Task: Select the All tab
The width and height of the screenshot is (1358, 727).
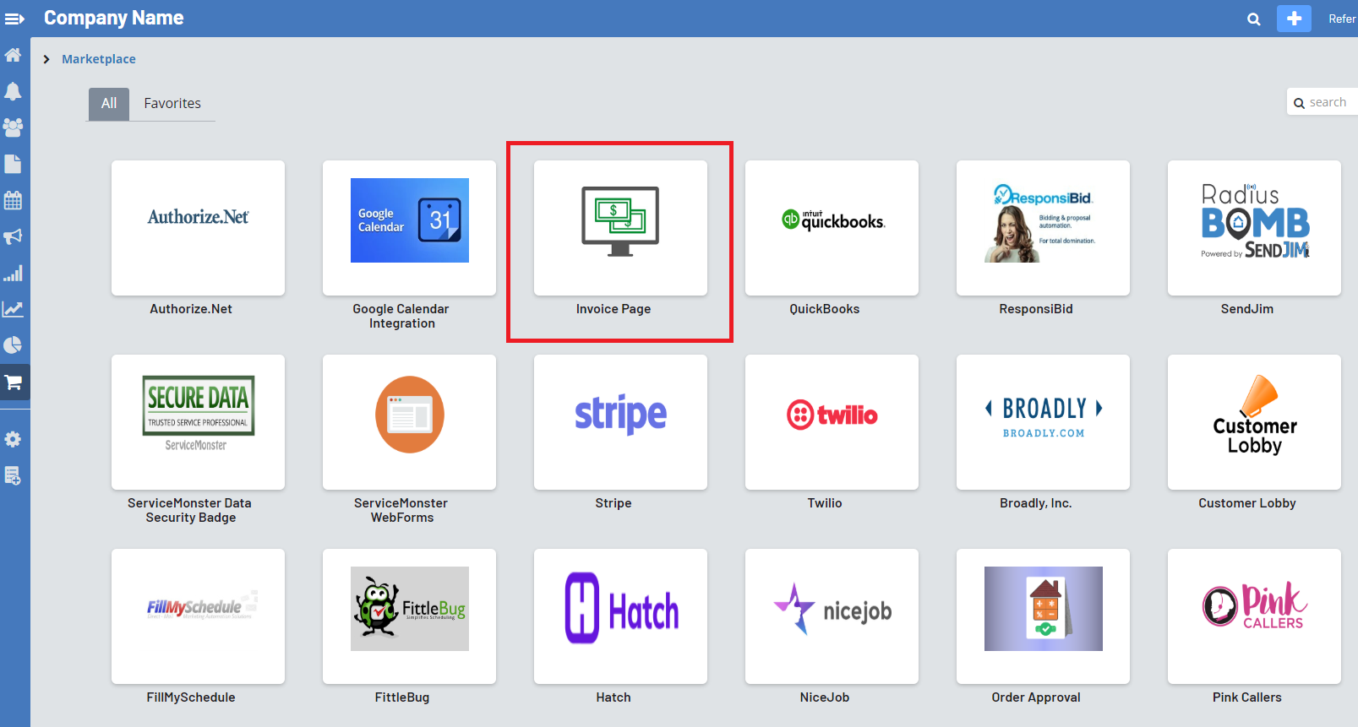Action: pyautogui.click(x=109, y=104)
